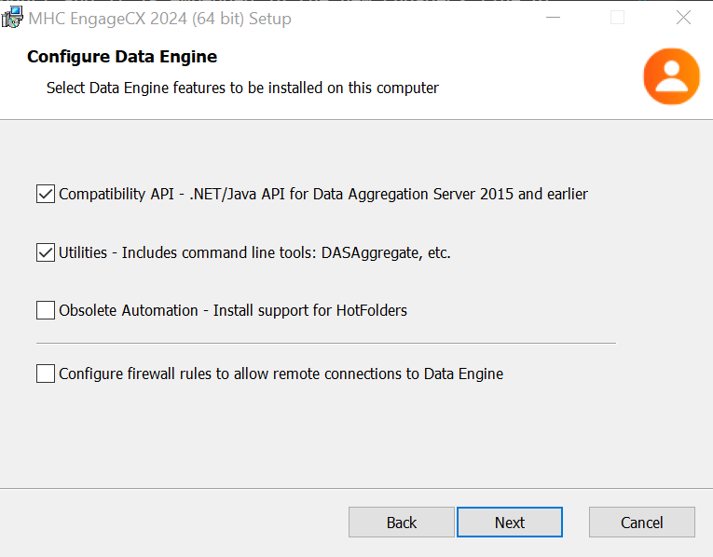Proceed with the Next button
Screen dimensions: 713x557
[x=510, y=523]
